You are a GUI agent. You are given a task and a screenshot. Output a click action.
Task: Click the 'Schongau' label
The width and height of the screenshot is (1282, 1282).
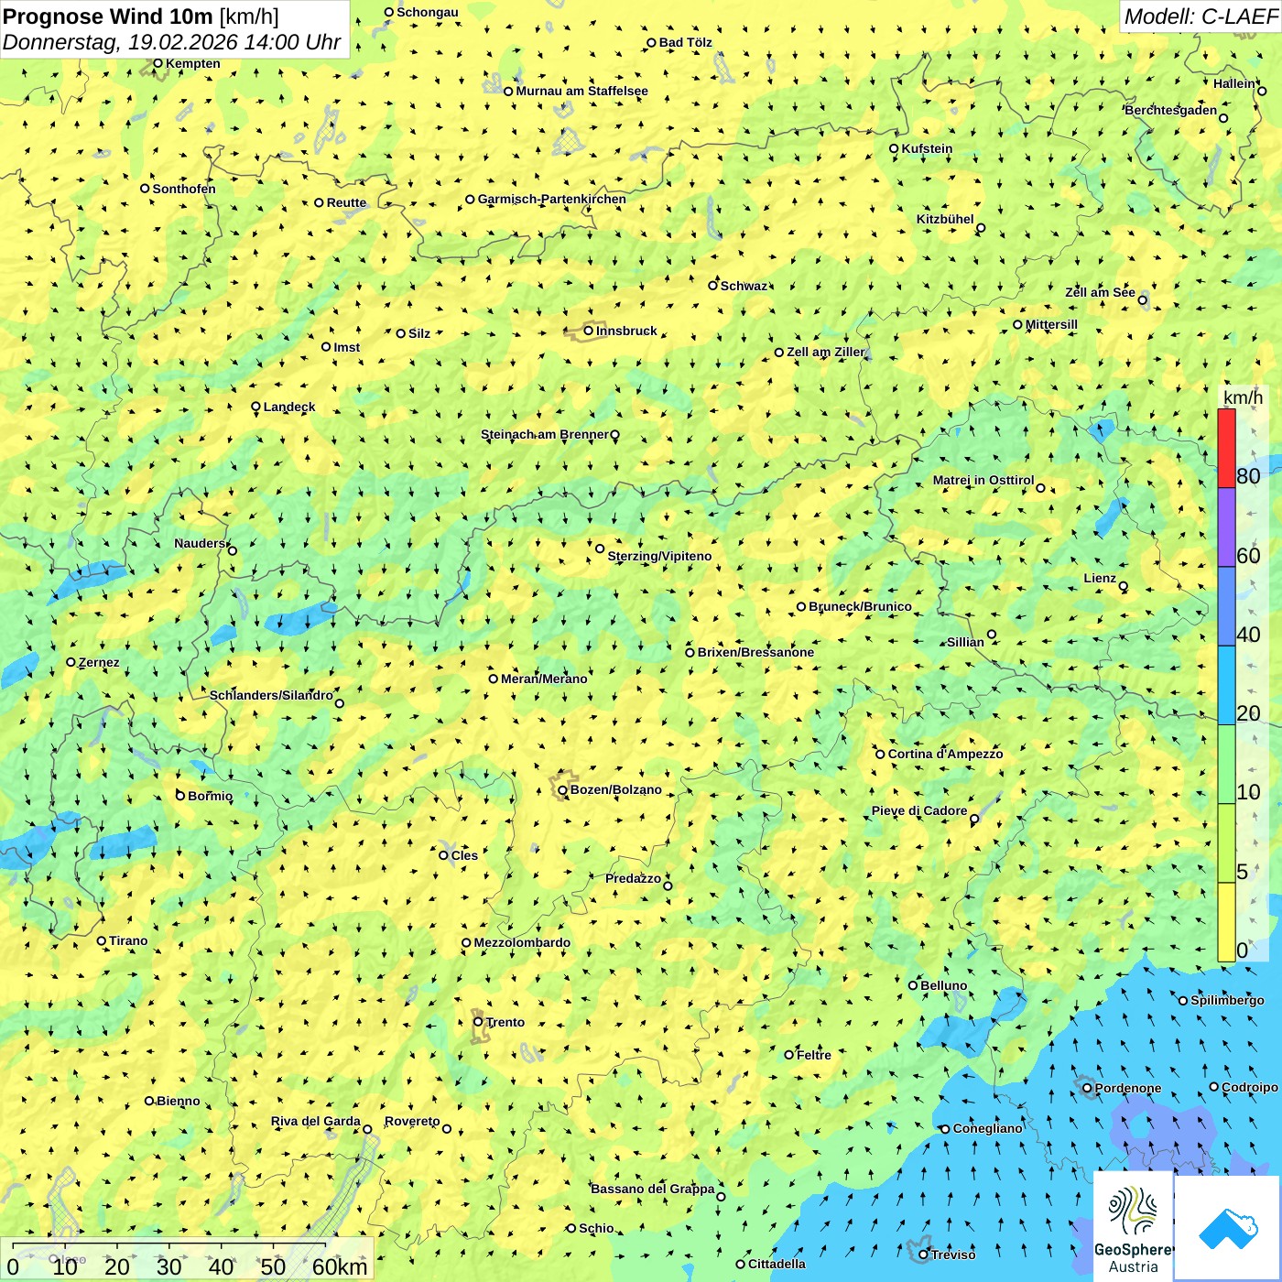428,12
